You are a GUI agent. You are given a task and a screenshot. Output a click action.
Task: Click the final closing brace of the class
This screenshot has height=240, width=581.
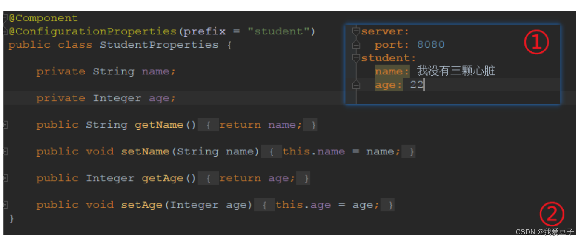point(11,218)
